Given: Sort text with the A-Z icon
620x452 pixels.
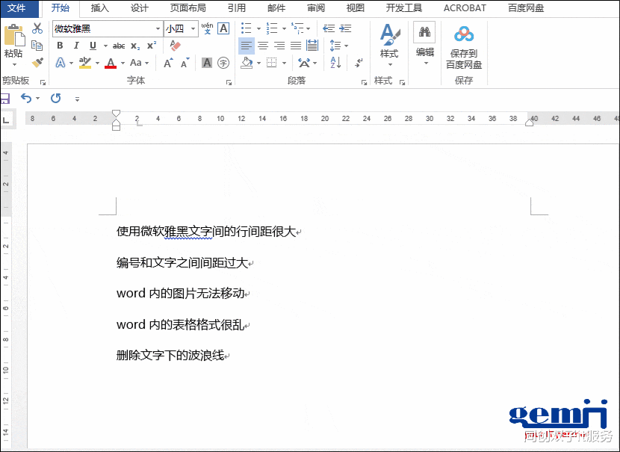Looking at the screenshot, I should (x=335, y=63).
